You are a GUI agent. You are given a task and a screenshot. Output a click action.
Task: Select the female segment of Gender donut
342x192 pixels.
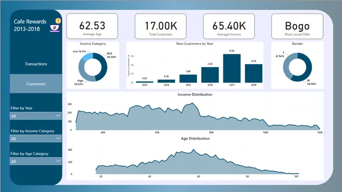tap(286, 65)
